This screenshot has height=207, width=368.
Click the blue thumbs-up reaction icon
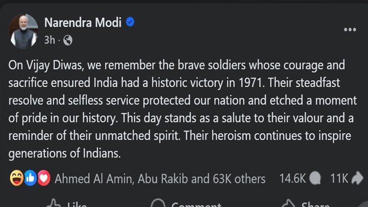point(30,178)
